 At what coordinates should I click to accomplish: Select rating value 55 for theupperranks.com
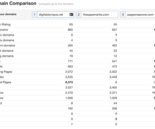pyautogui.click(x=115, y=25)
